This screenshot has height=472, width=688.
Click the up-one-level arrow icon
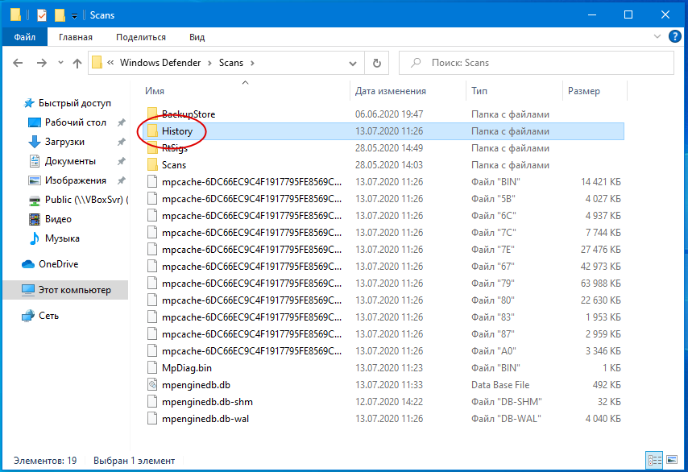pos(77,63)
